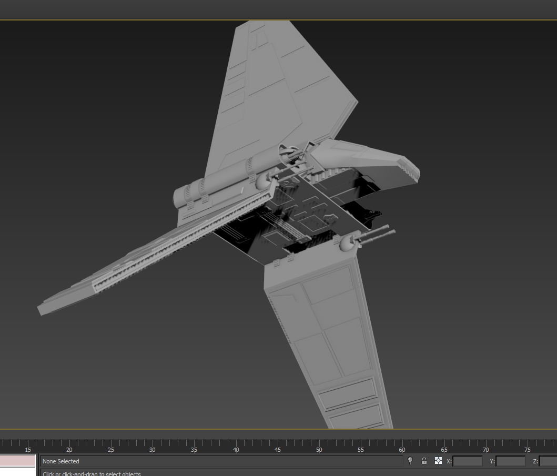Click the light bulb icon on the status bar
The height and width of the screenshot is (476, 557).
[x=410, y=461]
